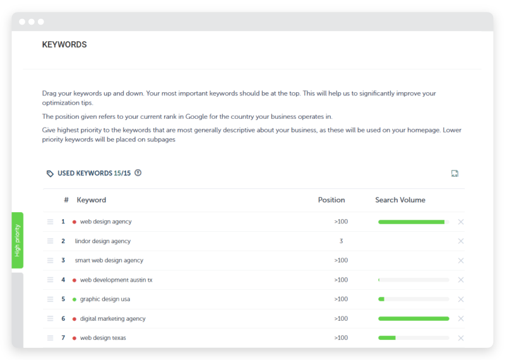
Task: Select the green High priority side tab
Action: click(x=18, y=240)
